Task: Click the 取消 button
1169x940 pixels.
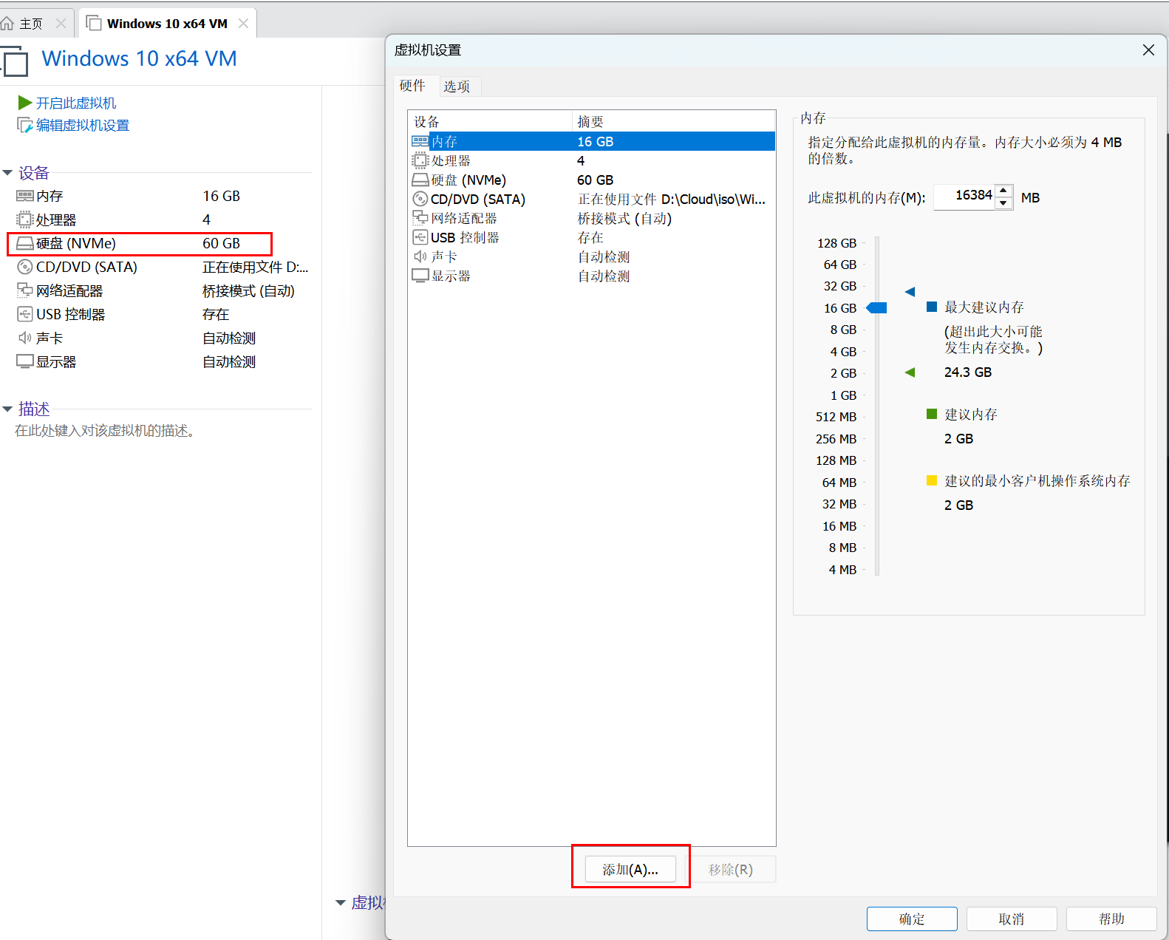Action: (x=1012, y=919)
